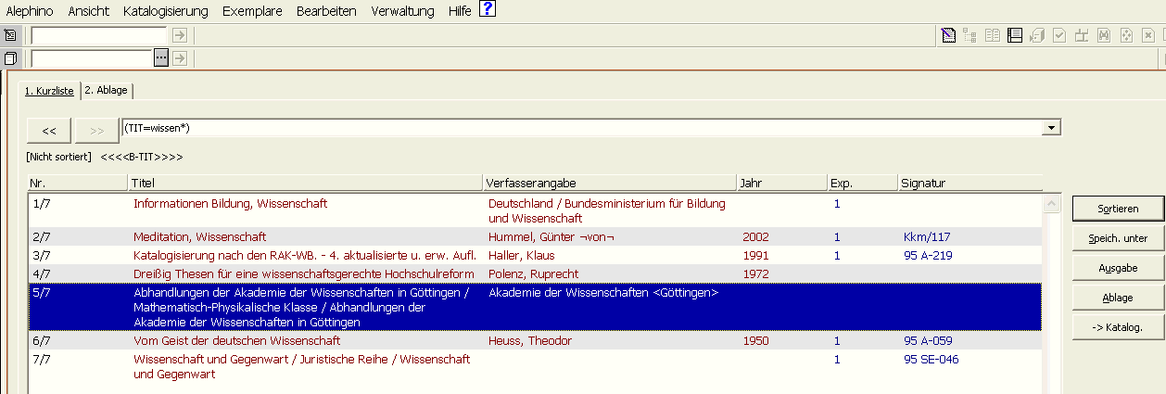Click the items box toolbar icon

(x=1037, y=35)
